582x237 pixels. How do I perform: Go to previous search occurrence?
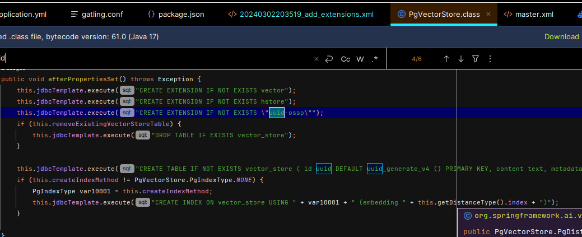coord(446,59)
